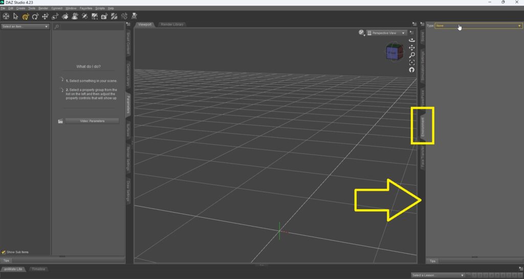524x279 pixels.
Task: Open the Edit menu
Action: 11,8
